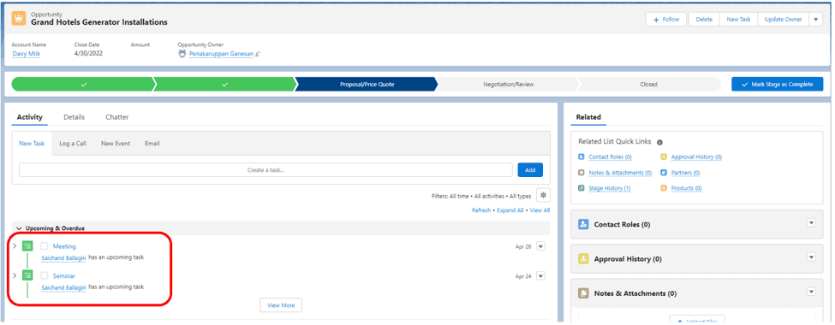Expand the Seminar task details chevron
The height and width of the screenshot is (325, 835).
click(x=15, y=275)
